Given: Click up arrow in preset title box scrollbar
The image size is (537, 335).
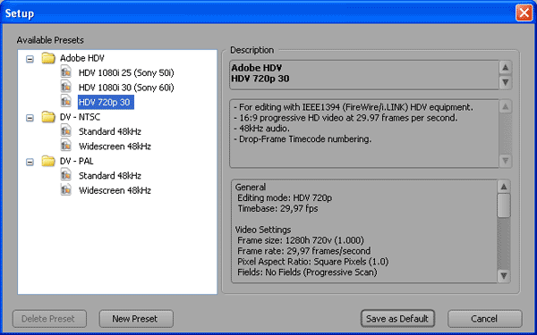Looking at the screenshot, I should (x=506, y=67).
